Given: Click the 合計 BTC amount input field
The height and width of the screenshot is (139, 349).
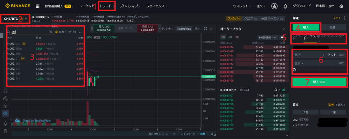Looking at the screenshot, I should tap(320, 64).
